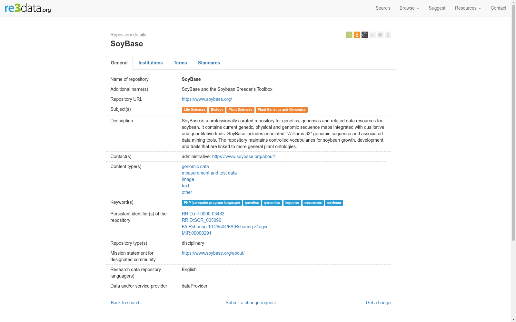Image resolution: width=516 pixels, height=322 pixels.
Task: Click the orange open access lock icon
Action: tap(357, 35)
